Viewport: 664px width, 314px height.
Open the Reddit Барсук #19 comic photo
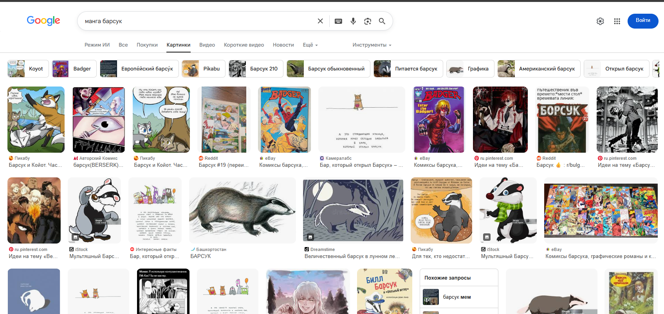(x=224, y=119)
